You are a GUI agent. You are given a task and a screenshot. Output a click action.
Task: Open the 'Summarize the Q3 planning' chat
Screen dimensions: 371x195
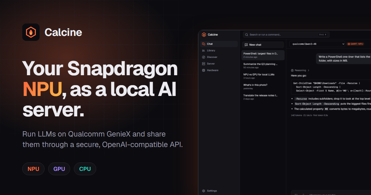263,66
